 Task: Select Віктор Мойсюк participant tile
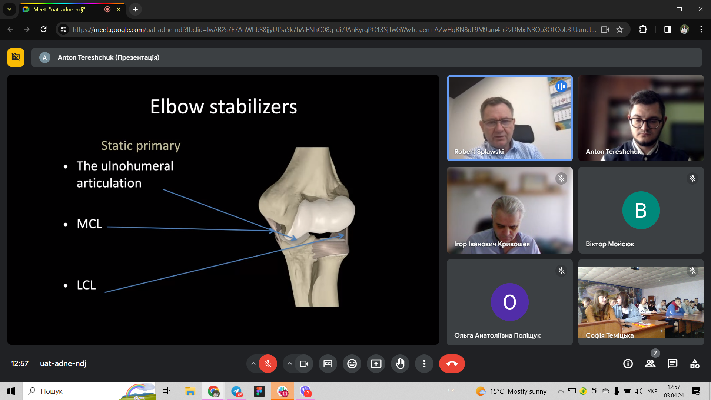point(641,210)
